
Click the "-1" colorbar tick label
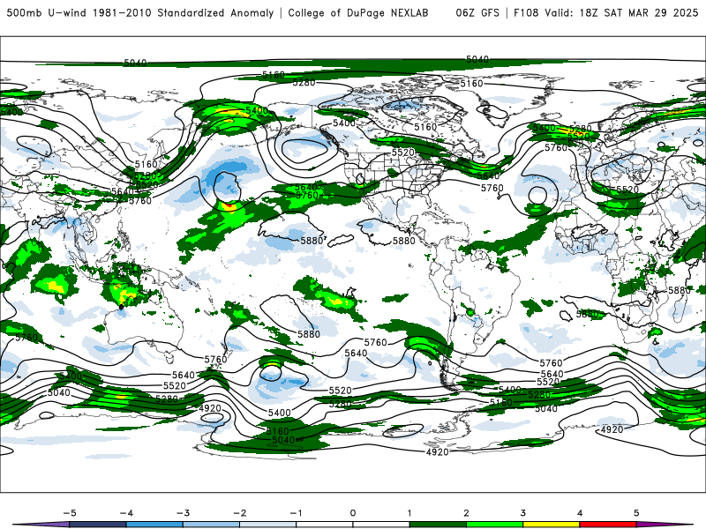pos(296,513)
